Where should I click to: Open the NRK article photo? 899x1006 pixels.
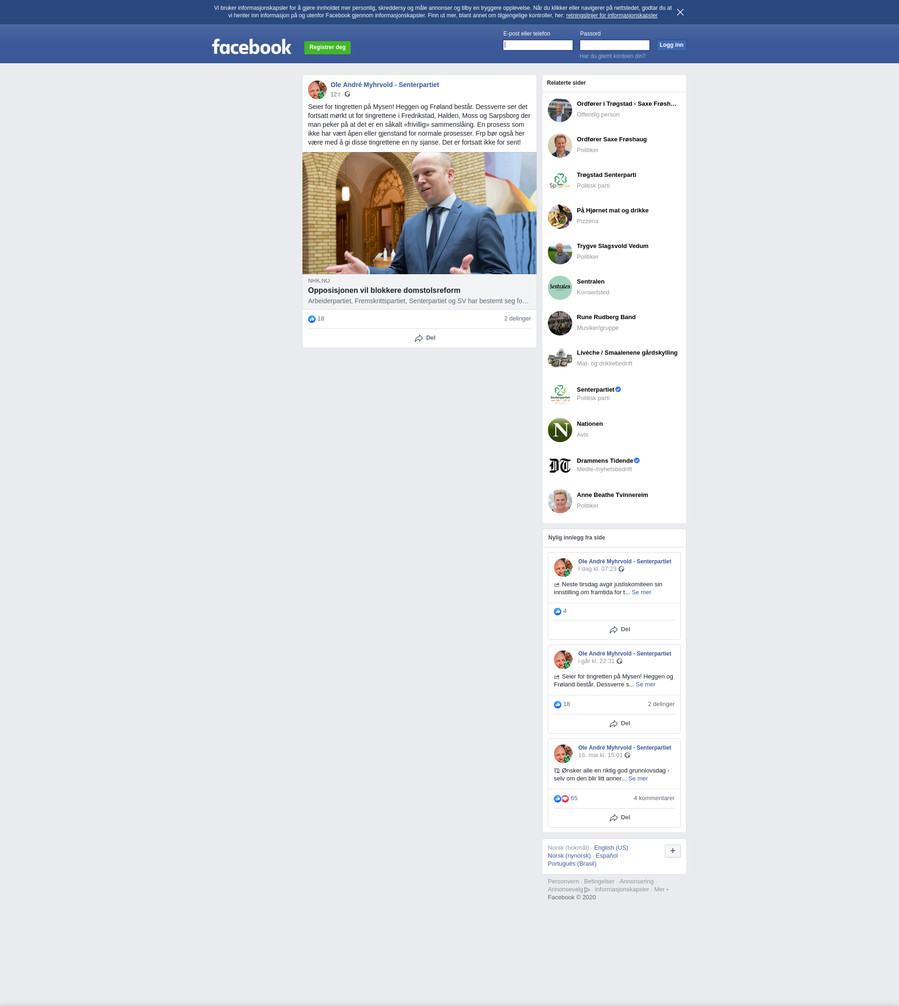420,213
